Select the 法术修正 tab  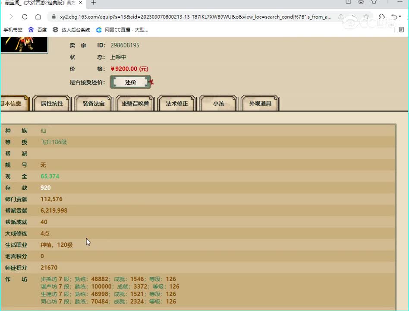177,103
